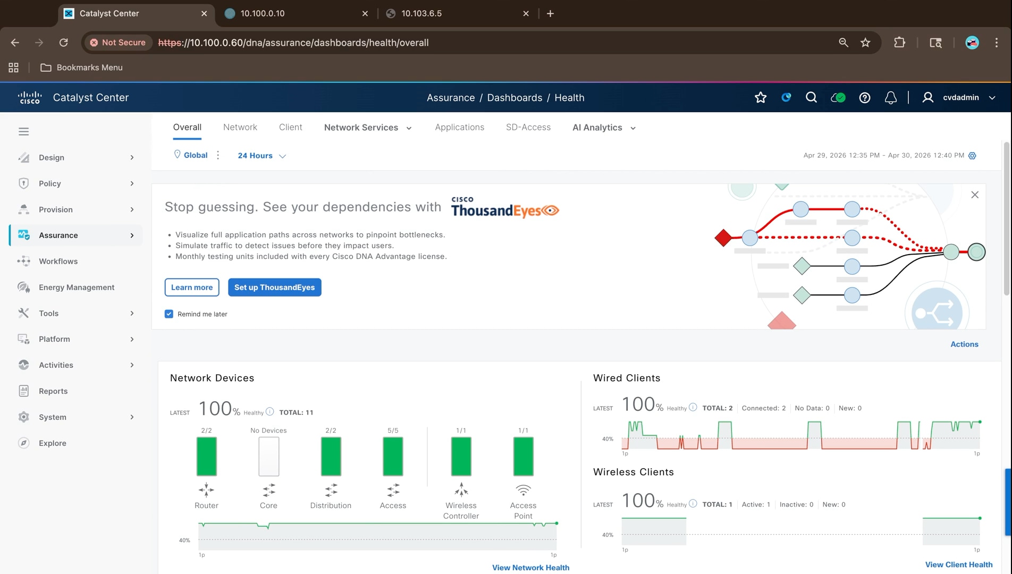Click the Healthy info icon in Wired Clients
Screen dimensions: 1012x574
coord(693,407)
